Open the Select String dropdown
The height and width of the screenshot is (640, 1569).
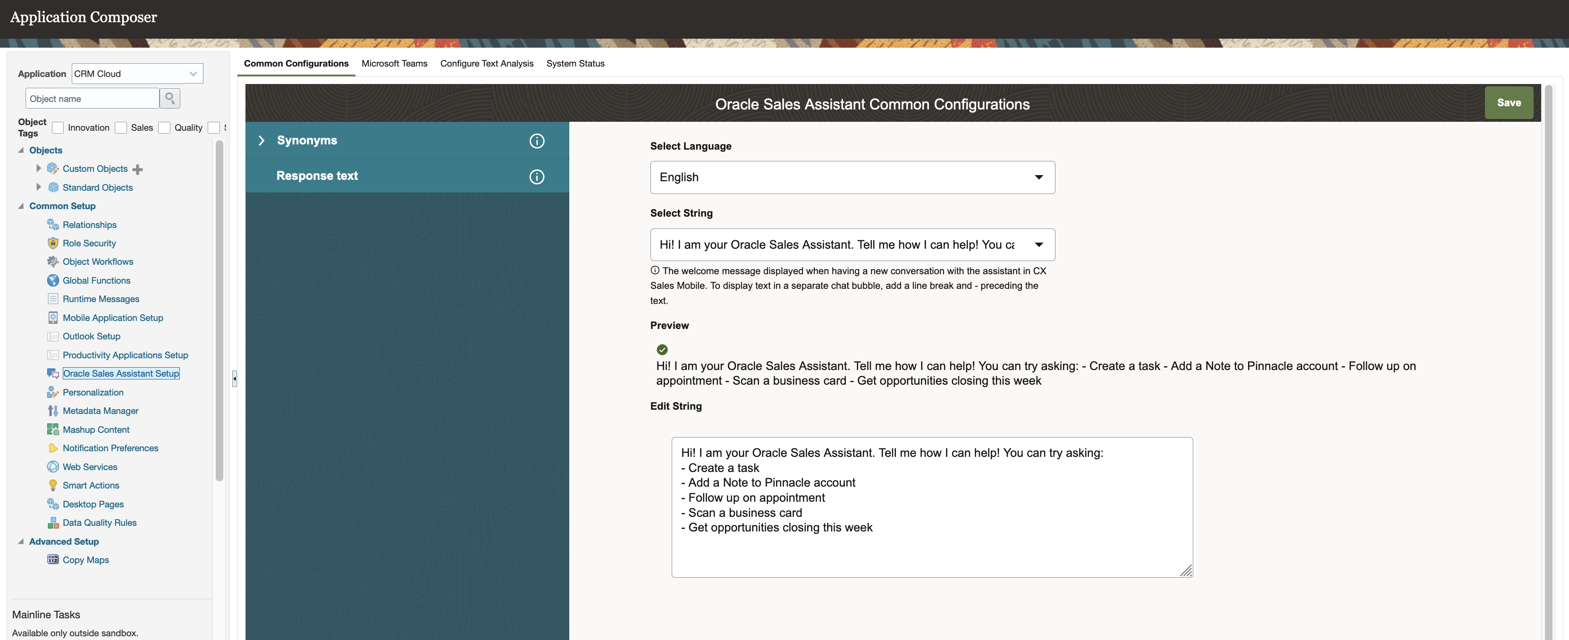852,245
